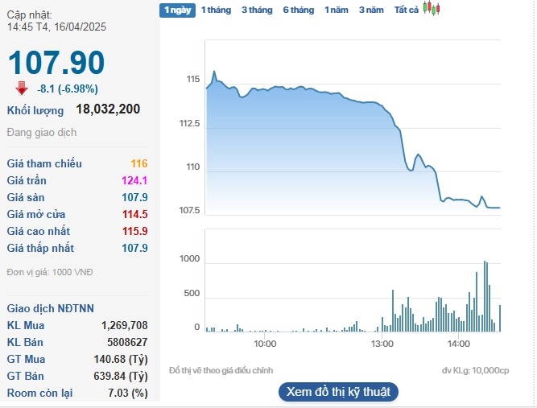The width and height of the screenshot is (537, 408).
Task: Click the red down arrow icon
Action: (x=22, y=89)
